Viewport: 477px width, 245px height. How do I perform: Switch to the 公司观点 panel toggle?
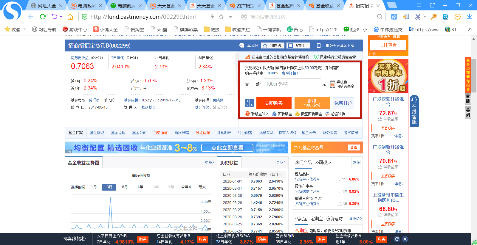tap(323, 162)
